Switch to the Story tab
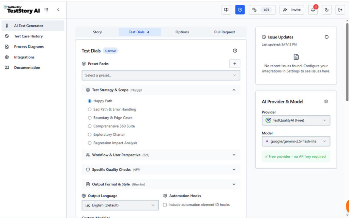This screenshot has width=349, height=218. (x=97, y=32)
